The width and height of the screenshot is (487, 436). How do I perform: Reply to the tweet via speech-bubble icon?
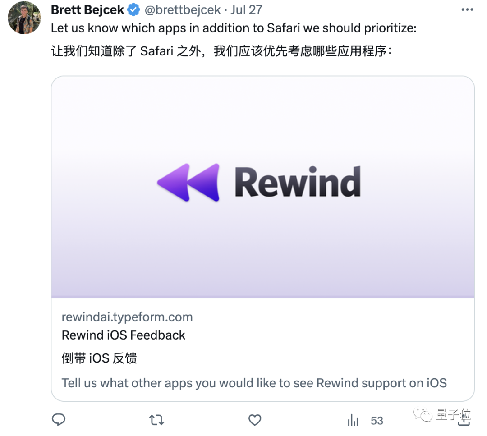coord(59,420)
